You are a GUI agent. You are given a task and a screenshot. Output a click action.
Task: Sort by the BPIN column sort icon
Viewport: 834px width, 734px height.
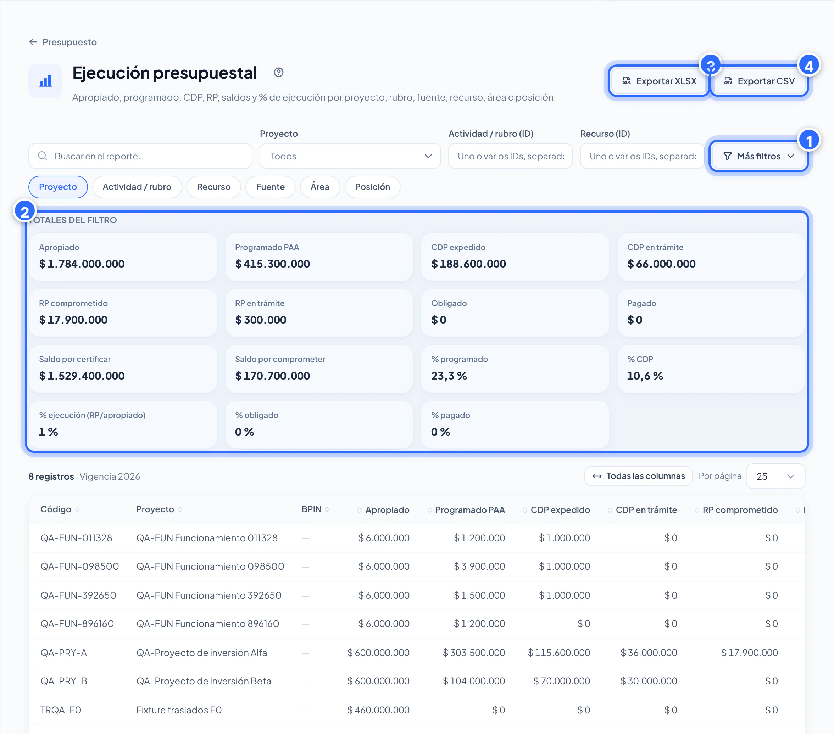point(327,509)
